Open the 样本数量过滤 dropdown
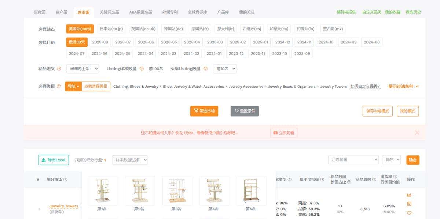Viewport: 440px width, 219px height. tap(130, 160)
